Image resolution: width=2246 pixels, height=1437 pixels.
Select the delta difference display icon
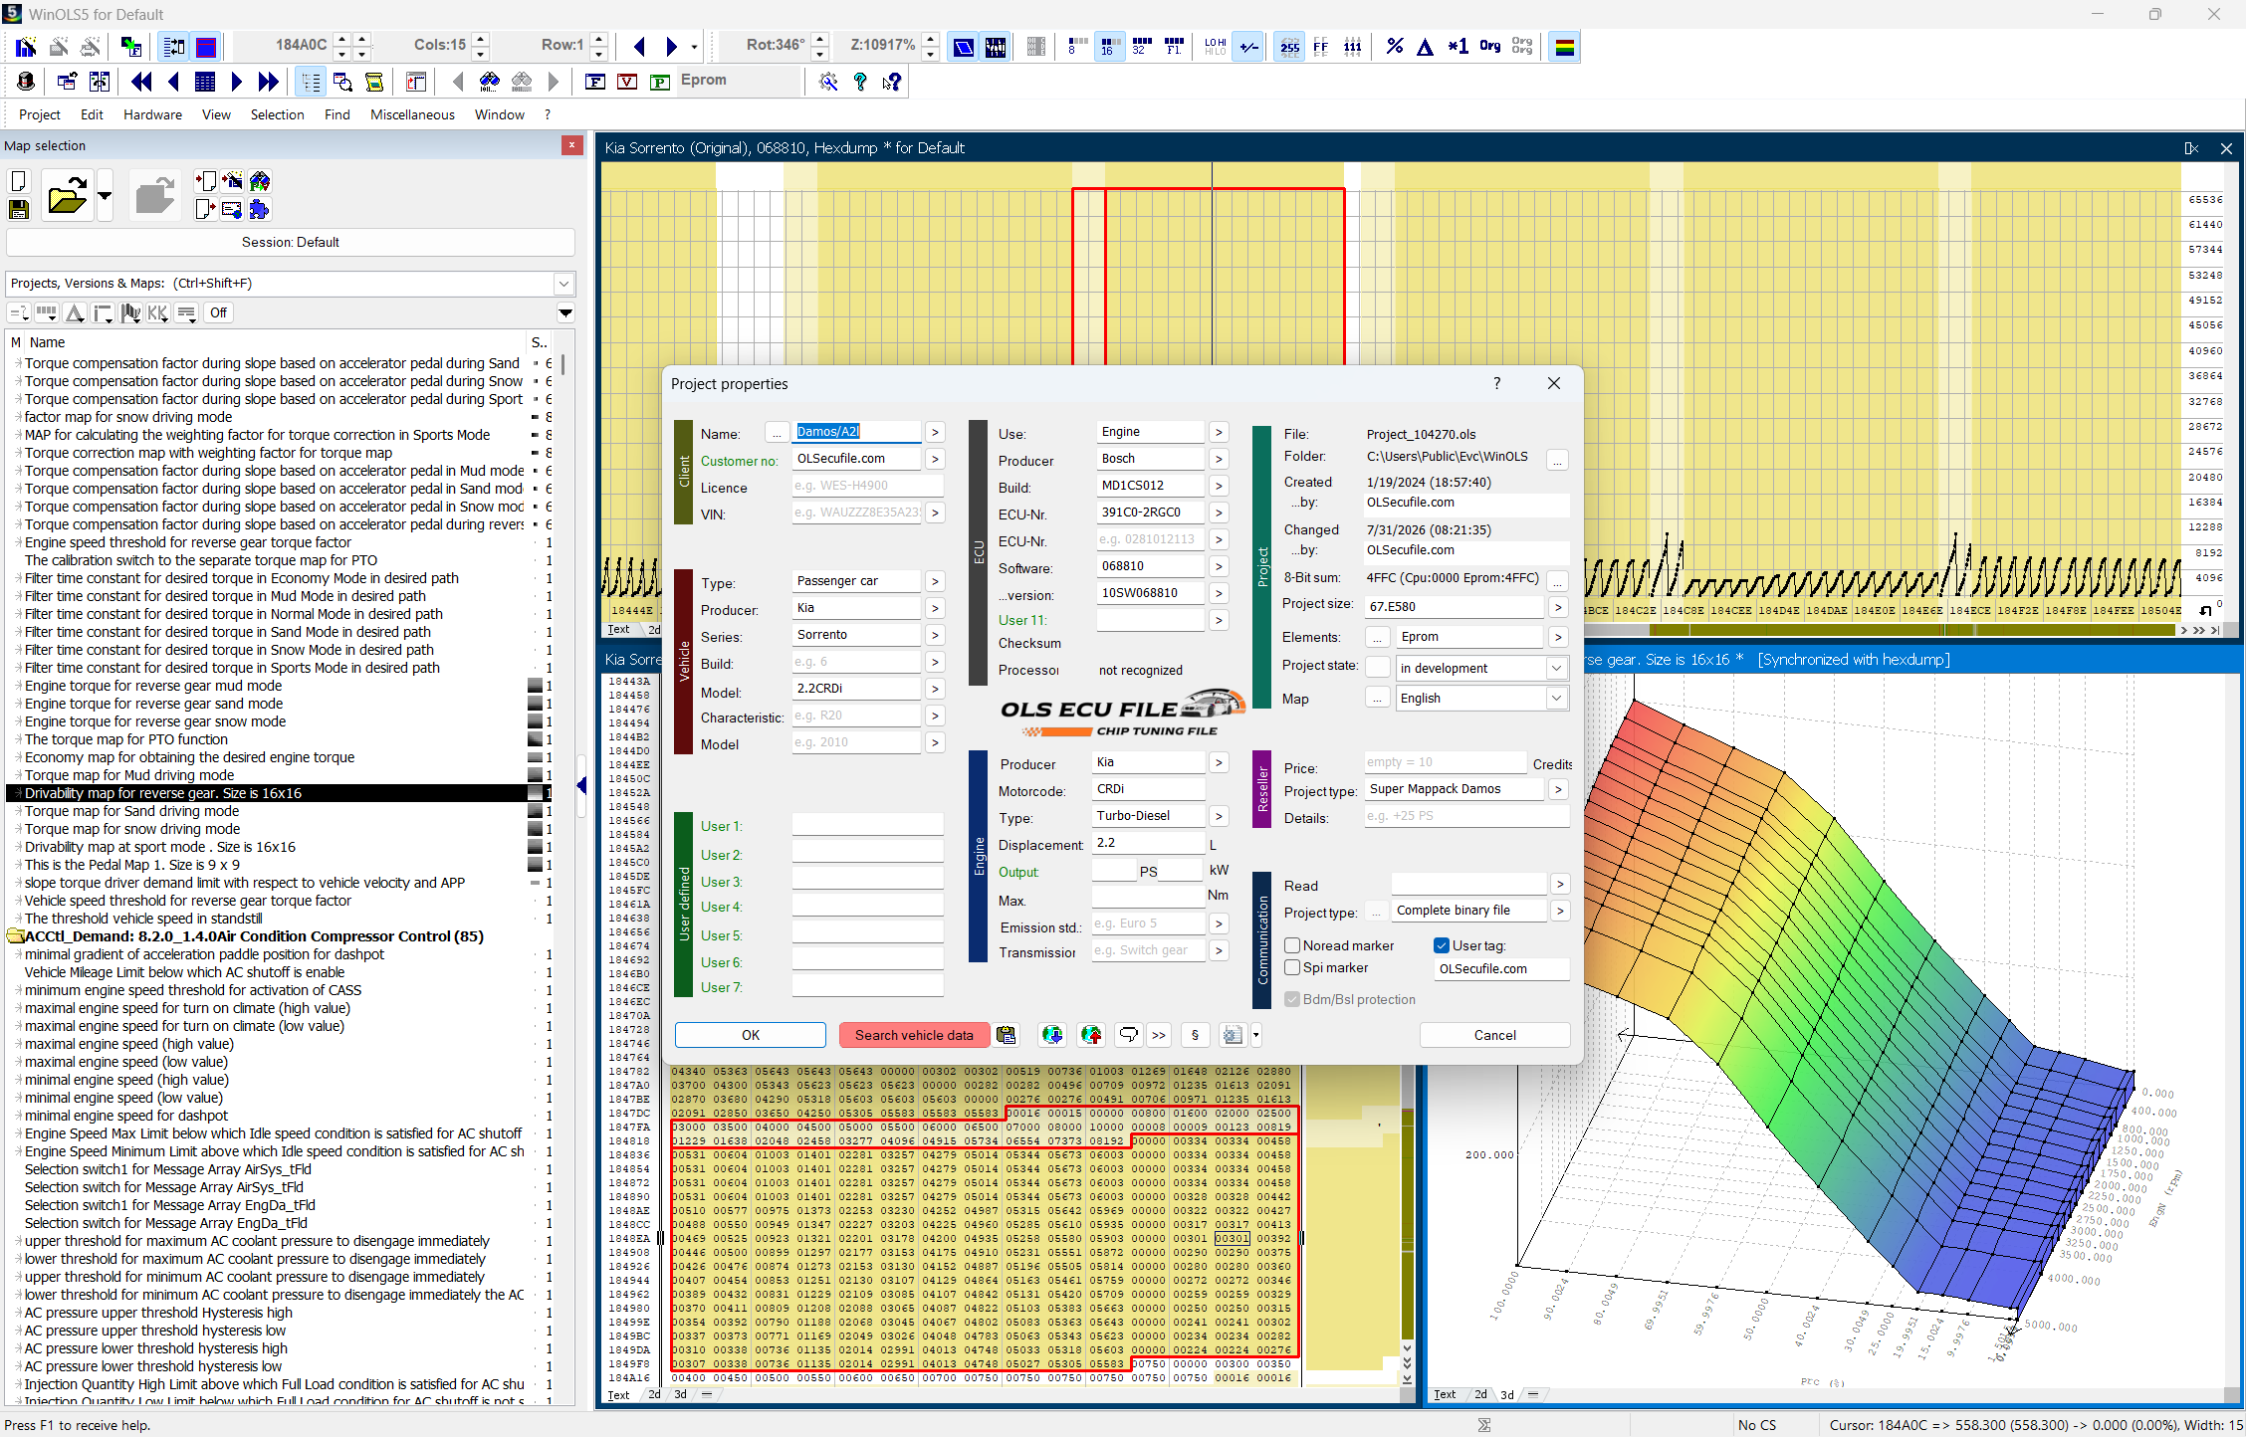pos(1425,47)
